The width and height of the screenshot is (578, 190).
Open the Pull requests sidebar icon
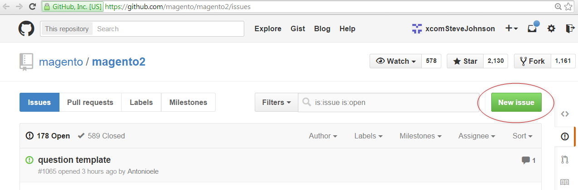point(565,159)
